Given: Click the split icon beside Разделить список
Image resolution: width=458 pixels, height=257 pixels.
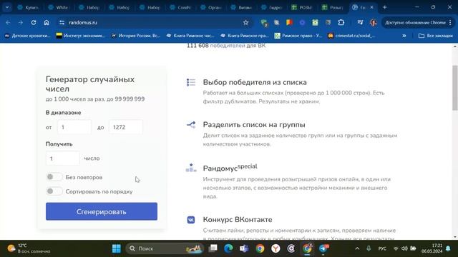Looking at the screenshot, I should [x=191, y=125].
